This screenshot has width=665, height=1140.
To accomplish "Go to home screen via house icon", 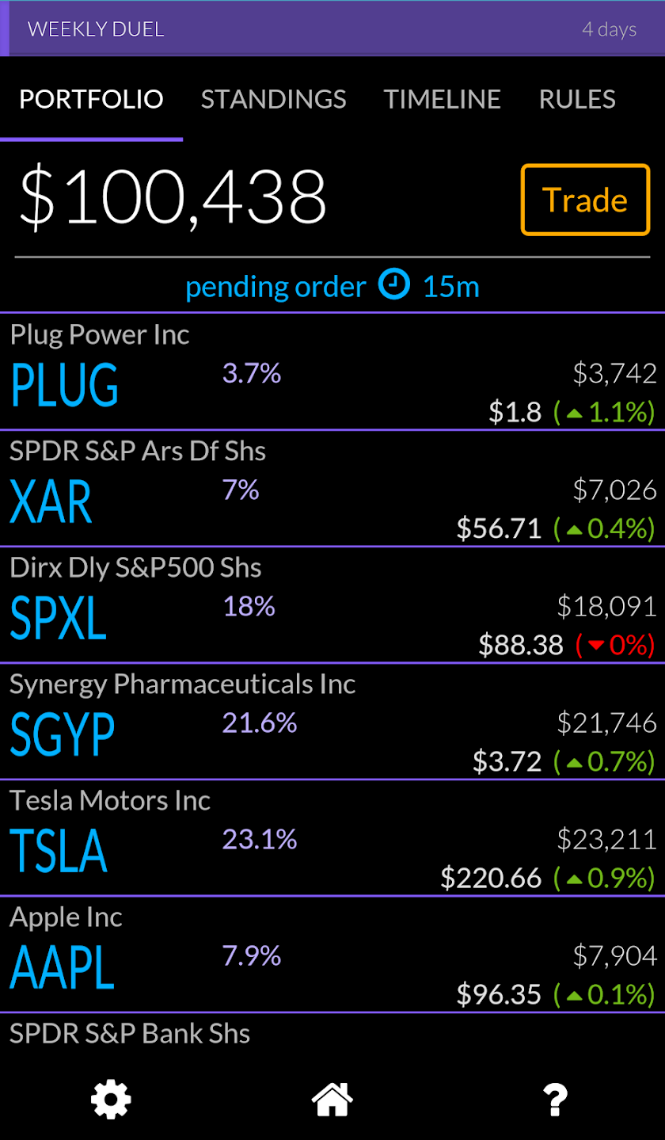I will tap(332, 1099).
